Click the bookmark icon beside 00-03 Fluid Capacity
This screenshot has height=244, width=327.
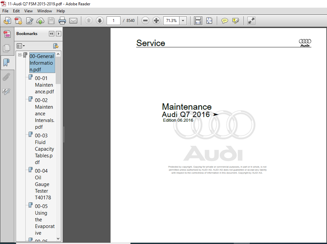30,134
